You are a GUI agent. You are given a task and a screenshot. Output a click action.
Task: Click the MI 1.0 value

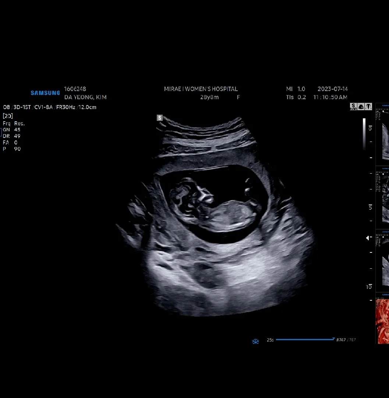pos(296,89)
